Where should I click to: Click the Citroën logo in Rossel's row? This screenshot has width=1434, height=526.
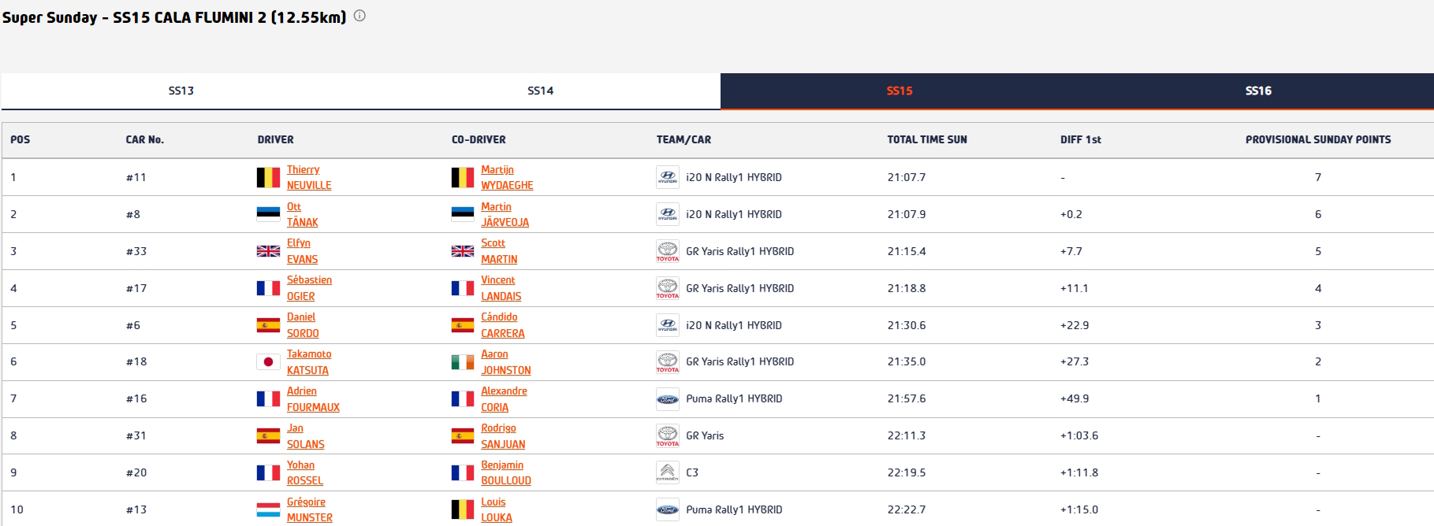[667, 472]
